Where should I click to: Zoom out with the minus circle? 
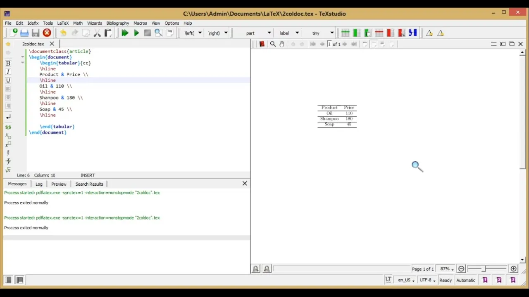(461, 269)
